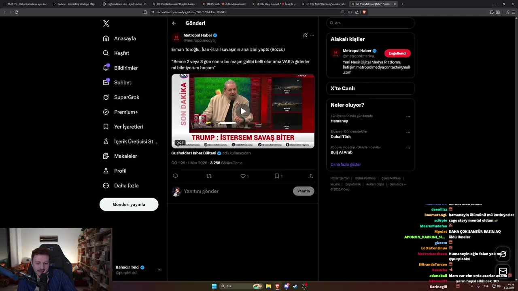
Task: Click the share icon on post
Action: [x=311, y=176]
